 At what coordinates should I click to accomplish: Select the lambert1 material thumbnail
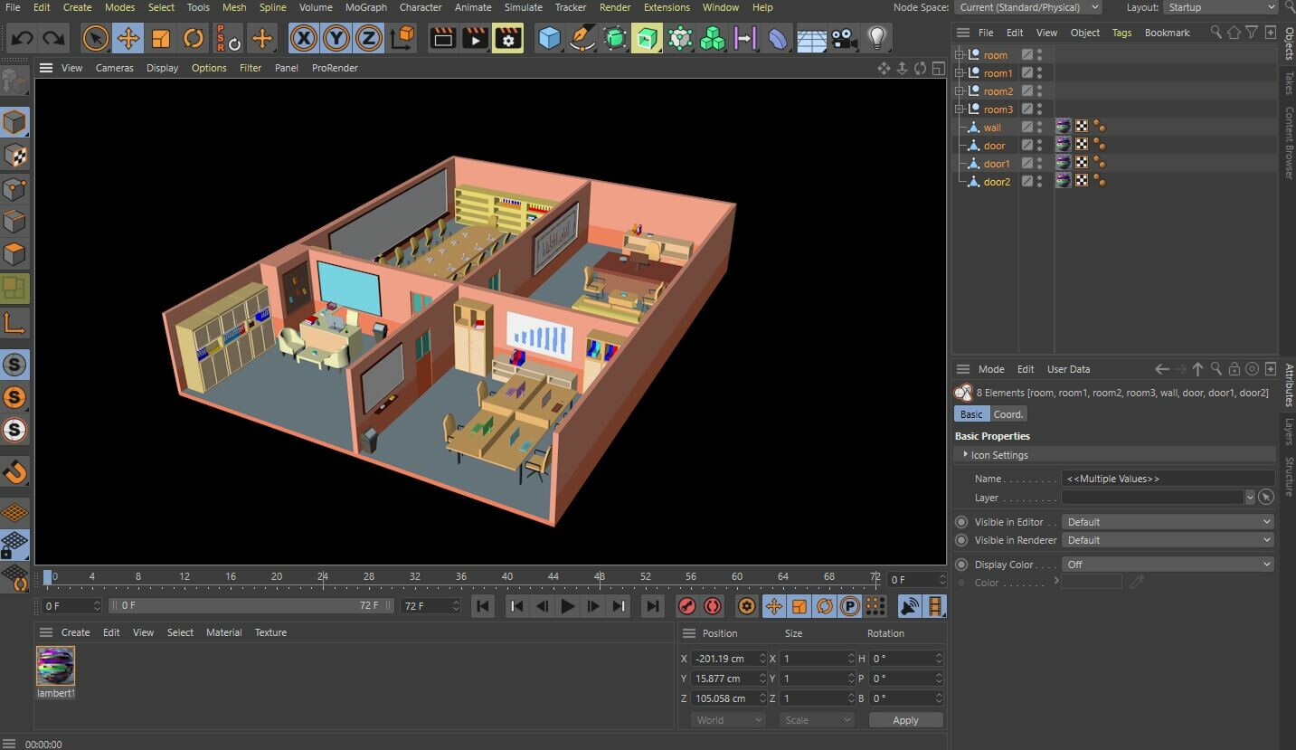(x=55, y=665)
